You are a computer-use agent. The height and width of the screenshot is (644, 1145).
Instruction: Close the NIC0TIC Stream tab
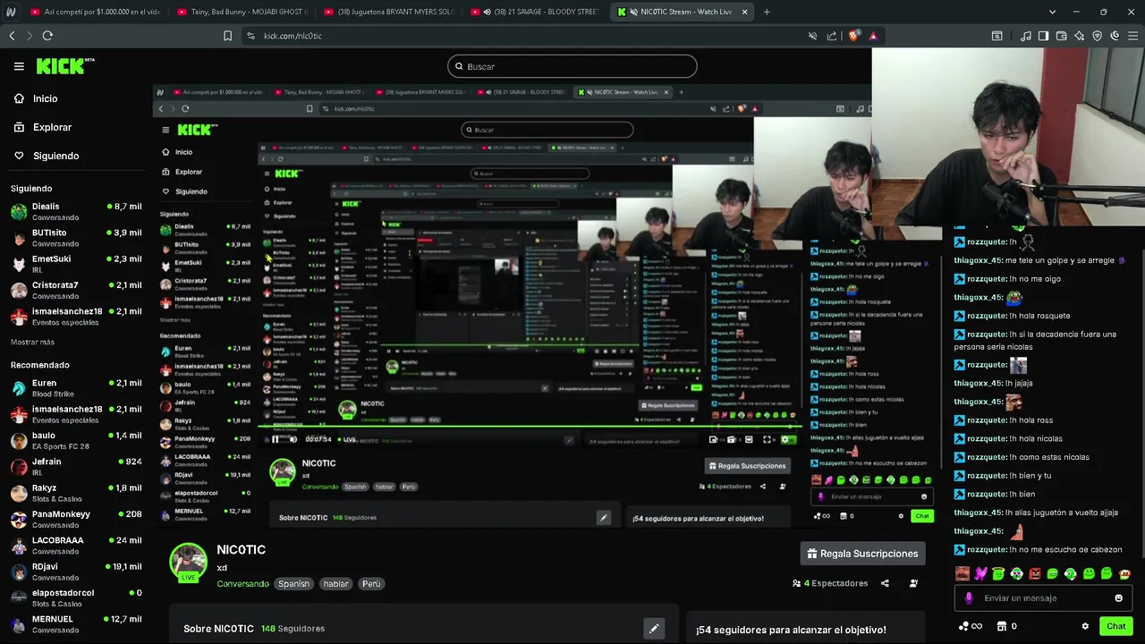tap(744, 12)
